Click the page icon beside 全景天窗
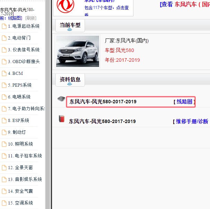The height and width of the screenshot is (209, 210). point(4,168)
